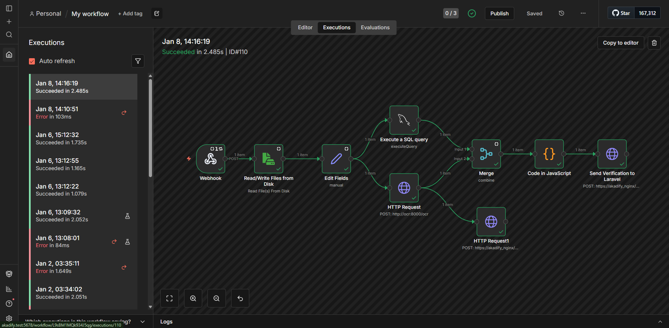This screenshot has width=669, height=328.
Task: Reset canvas zoom with undo arrow icon
Action: click(240, 298)
